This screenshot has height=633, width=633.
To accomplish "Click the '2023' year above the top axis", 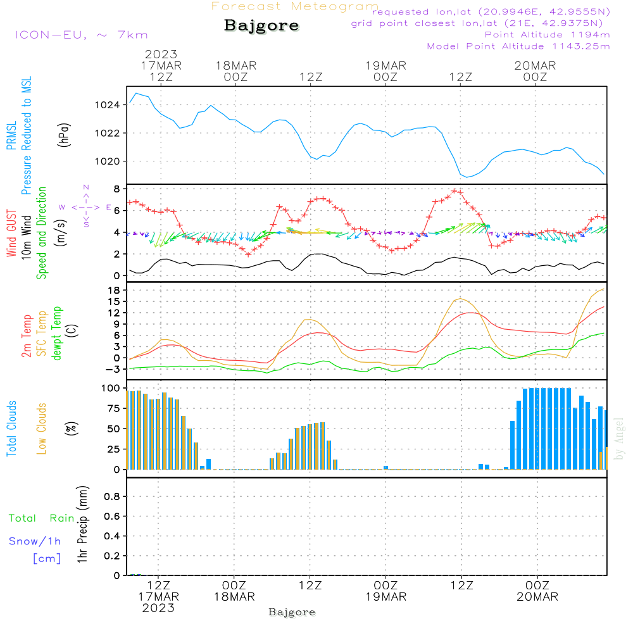I will click(x=161, y=54).
